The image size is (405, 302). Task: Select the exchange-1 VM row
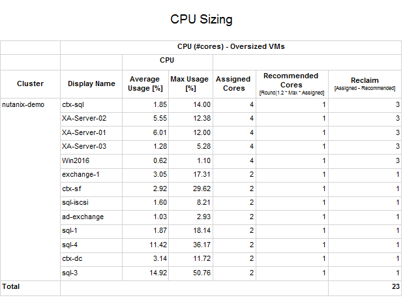click(80, 175)
